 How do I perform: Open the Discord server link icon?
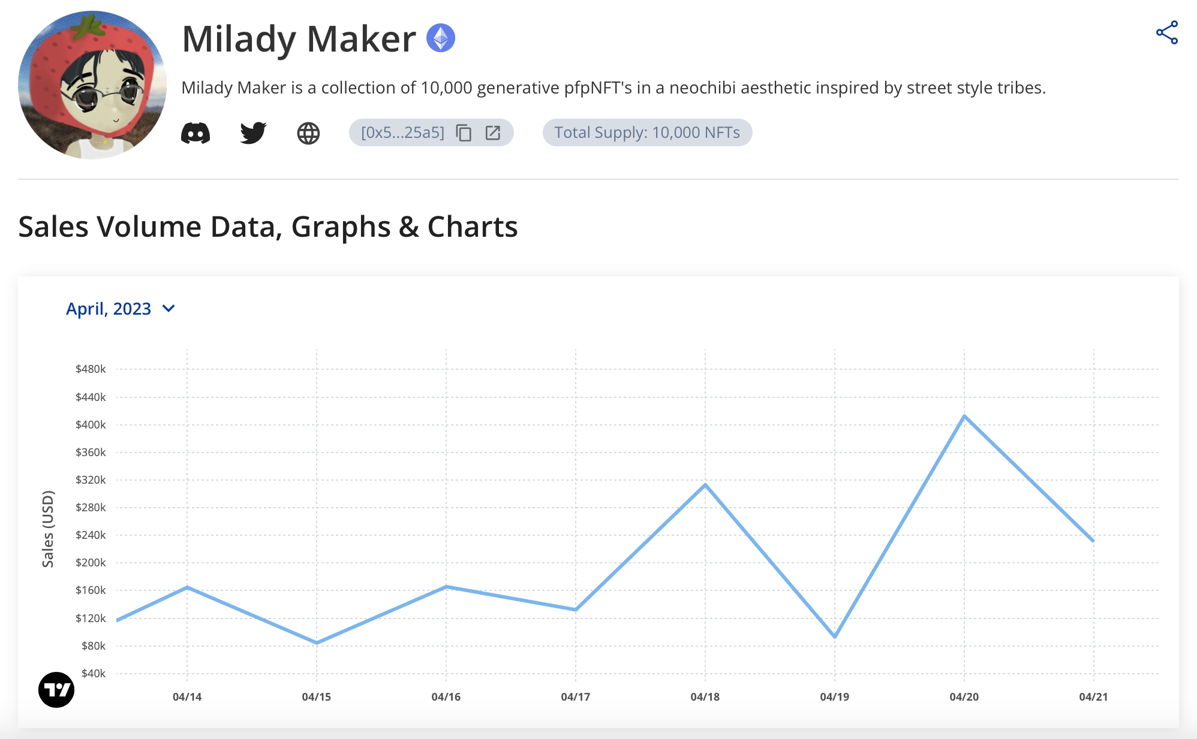point(196,133)
